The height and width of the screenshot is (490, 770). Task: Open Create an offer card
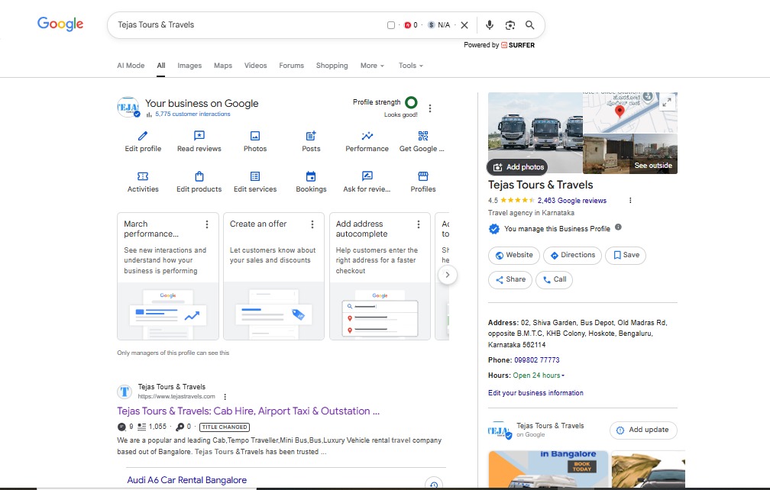pyautogui.click(x=273, y=276)
